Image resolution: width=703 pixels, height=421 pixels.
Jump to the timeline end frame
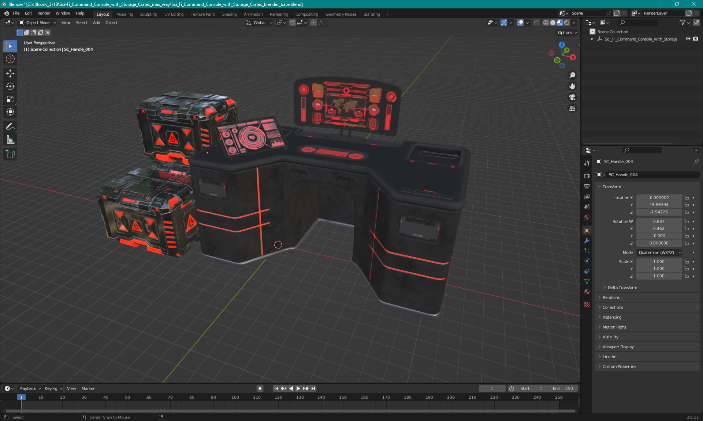pyautogui.click(x=313, y=388)
